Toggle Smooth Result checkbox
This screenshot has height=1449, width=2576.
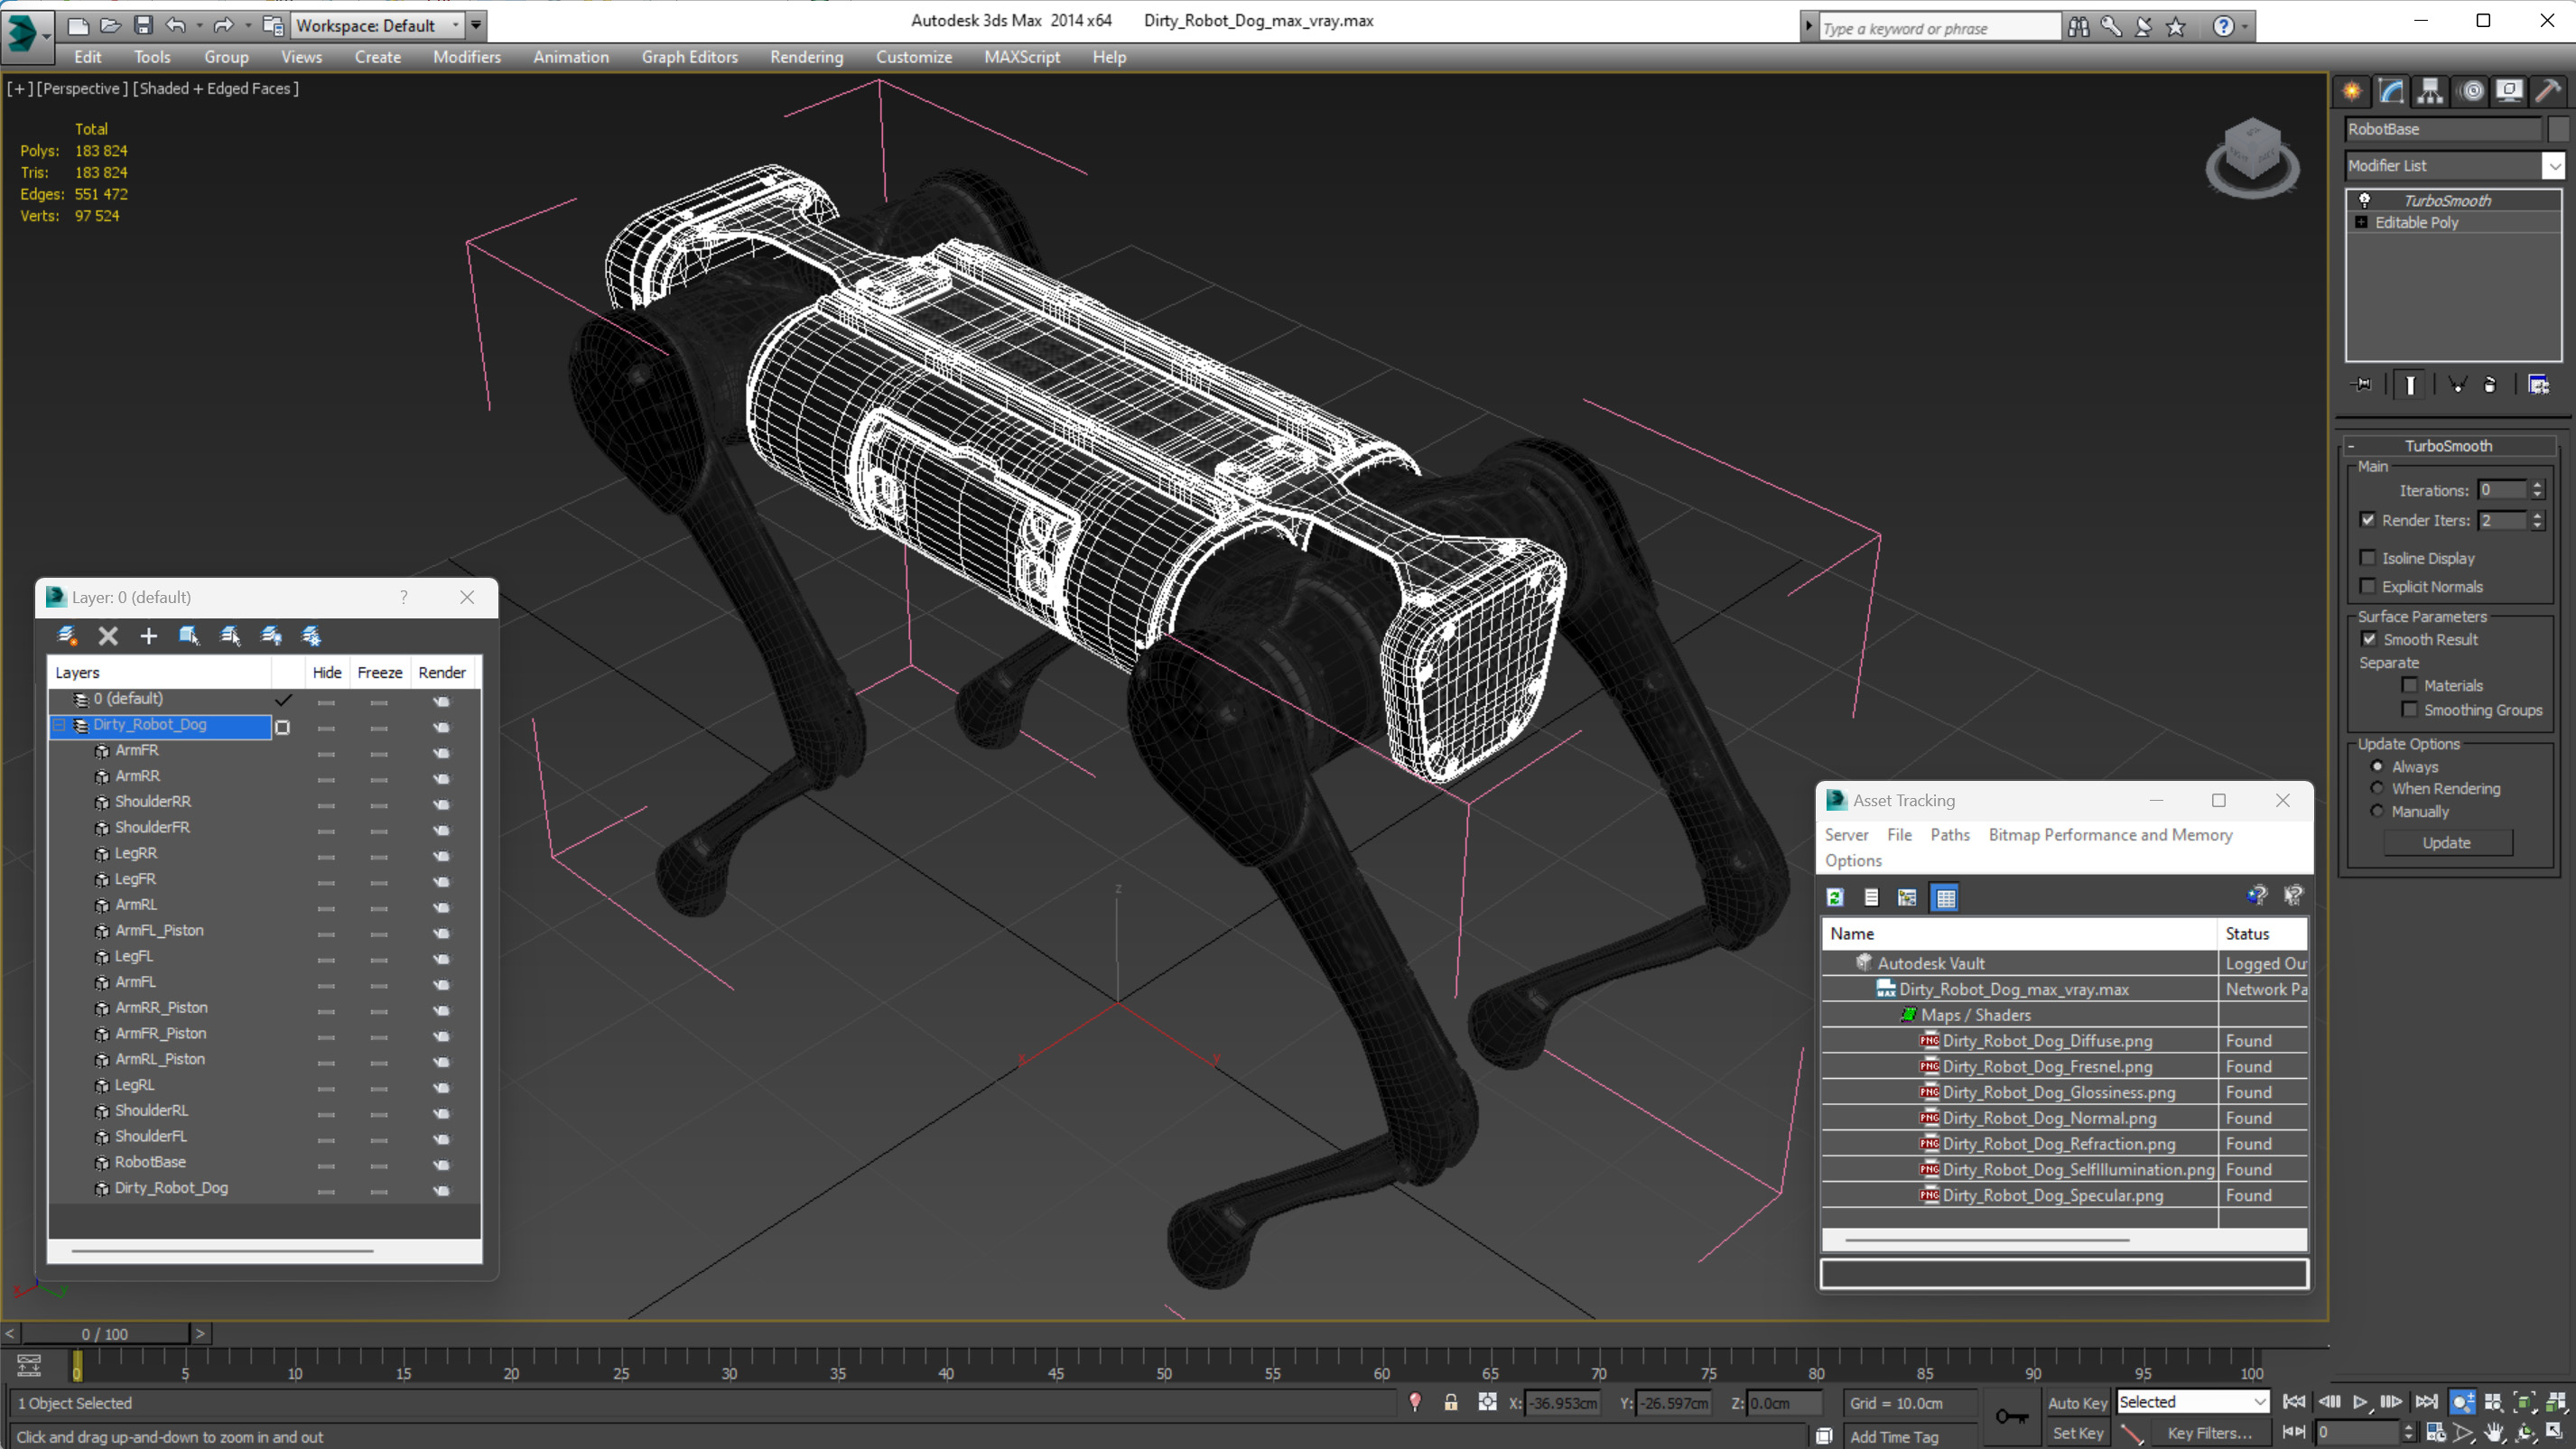click(2369, 639)
